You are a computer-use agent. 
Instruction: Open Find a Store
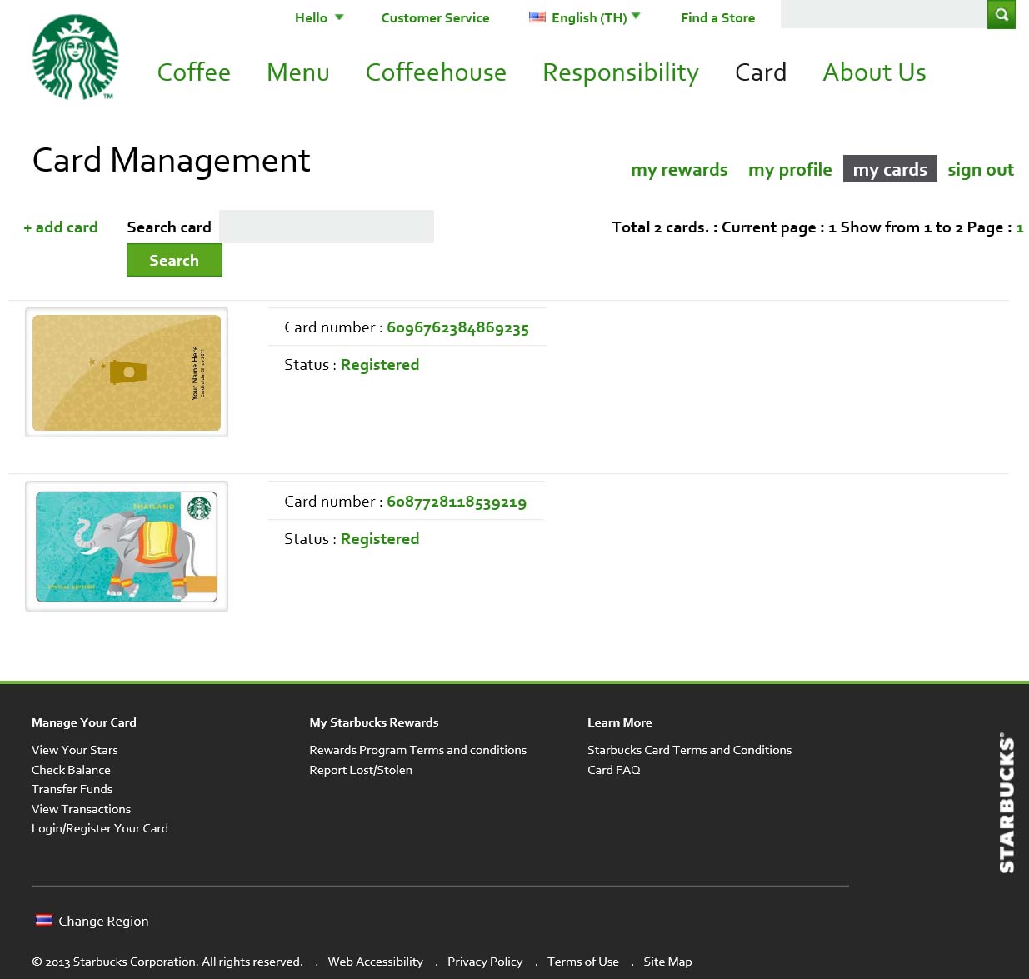[x=717, y=17]
